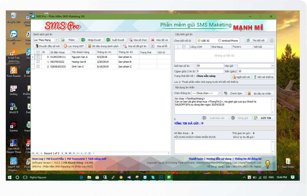Image resolution: width=307 pixels, height=196 pixels.
Task: Click Xuất Excell export button
Action: tap(116, 40)
